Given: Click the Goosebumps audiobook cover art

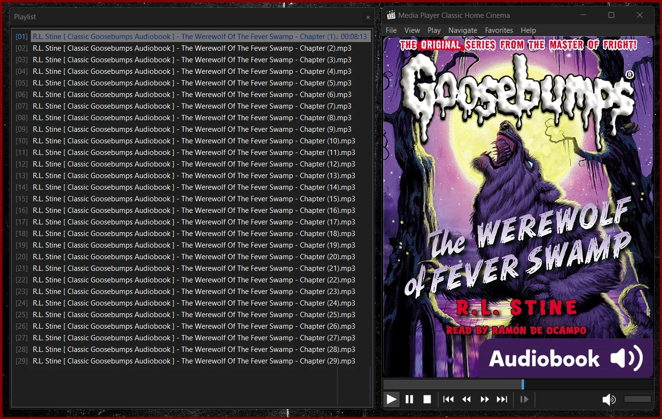Looking at the screenshot, I should tap(518, 207).
